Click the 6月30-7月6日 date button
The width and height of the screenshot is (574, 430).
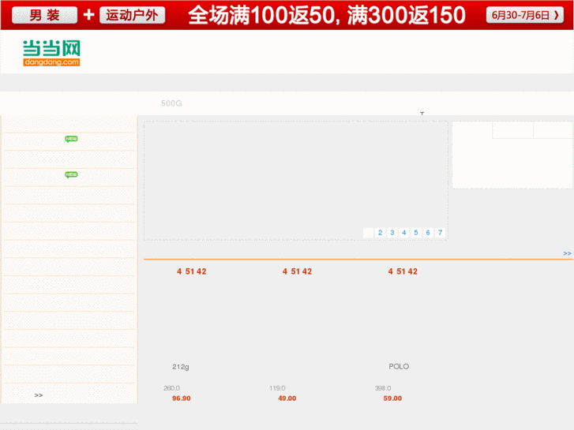524,15
